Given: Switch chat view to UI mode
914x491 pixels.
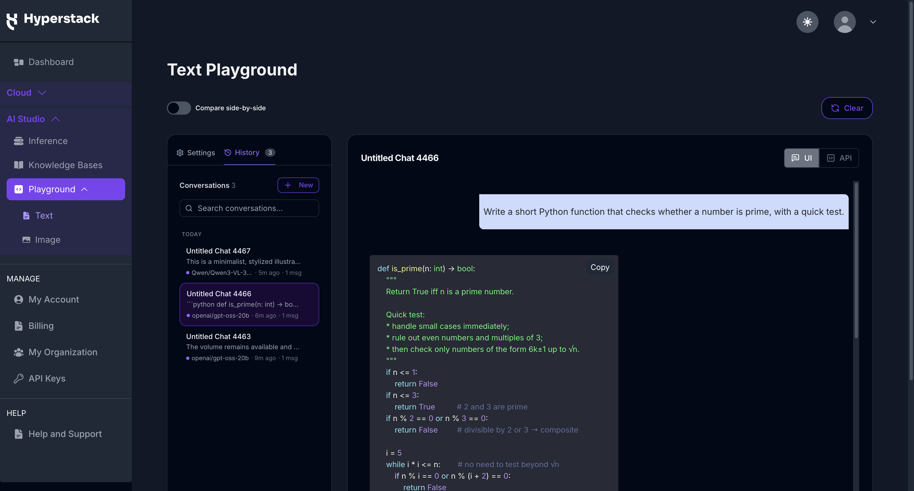Looking at the screenshot, I should click(x=801, y=158).
